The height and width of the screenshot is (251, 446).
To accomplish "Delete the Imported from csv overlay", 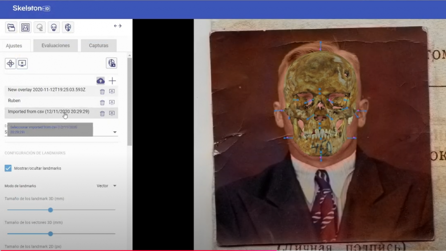I will (x=102, y=113).
